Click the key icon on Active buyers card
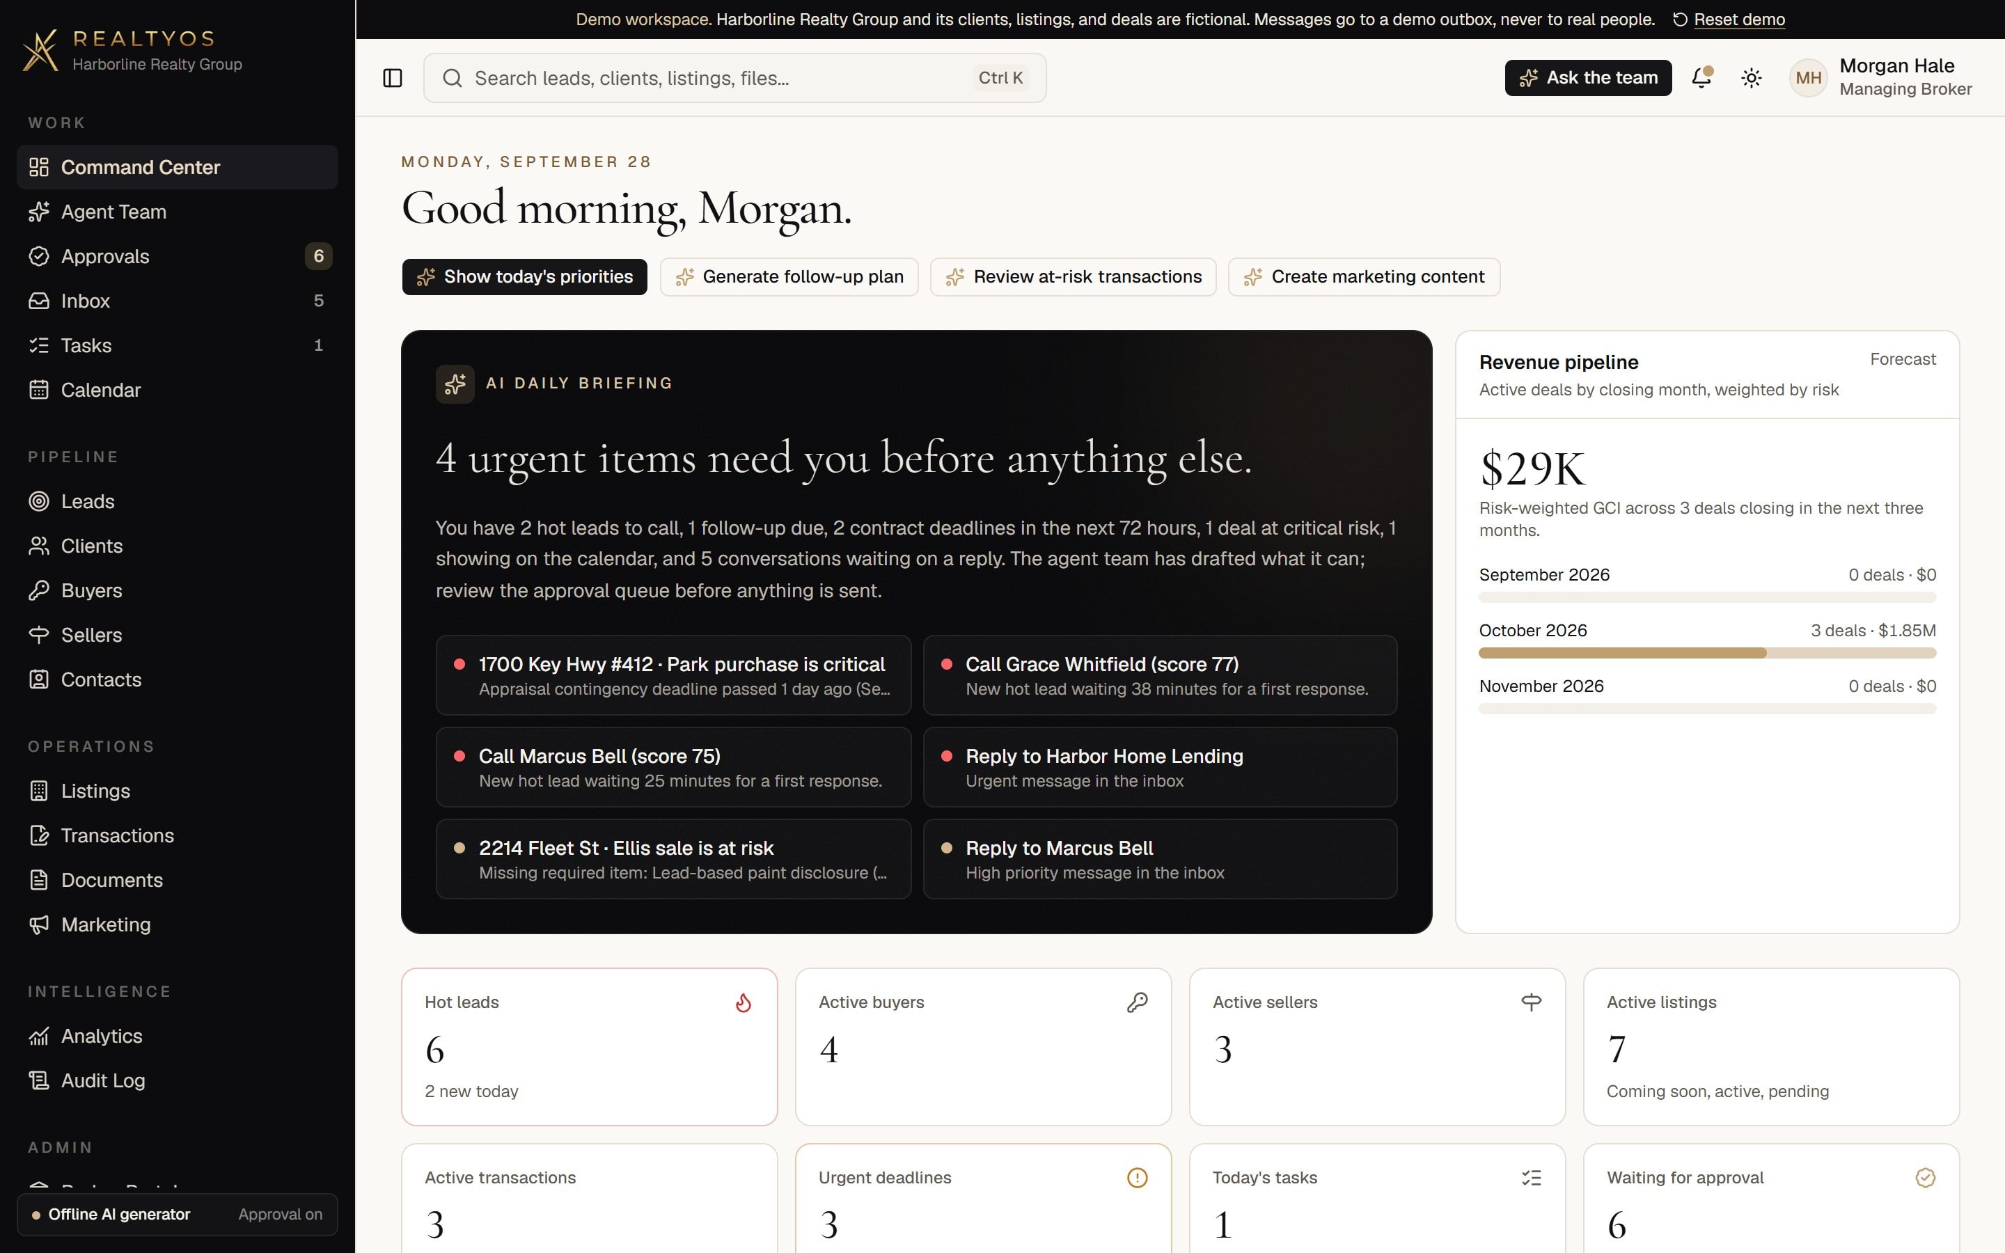The height and width of the screenshot is (1253, 2005). (x=1137, y=1002)
